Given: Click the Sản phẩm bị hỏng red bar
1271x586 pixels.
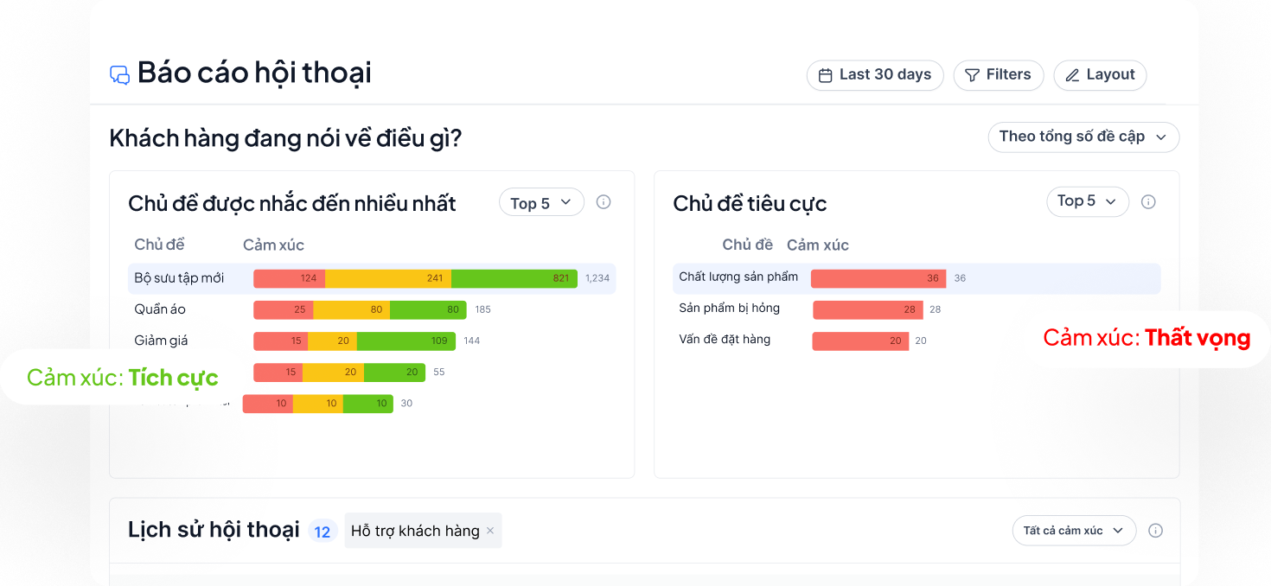Looking at the screenshot, I should (867, 309).
